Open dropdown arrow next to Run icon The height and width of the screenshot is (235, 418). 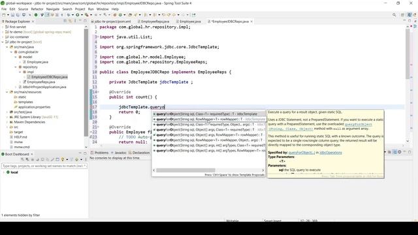82,15
